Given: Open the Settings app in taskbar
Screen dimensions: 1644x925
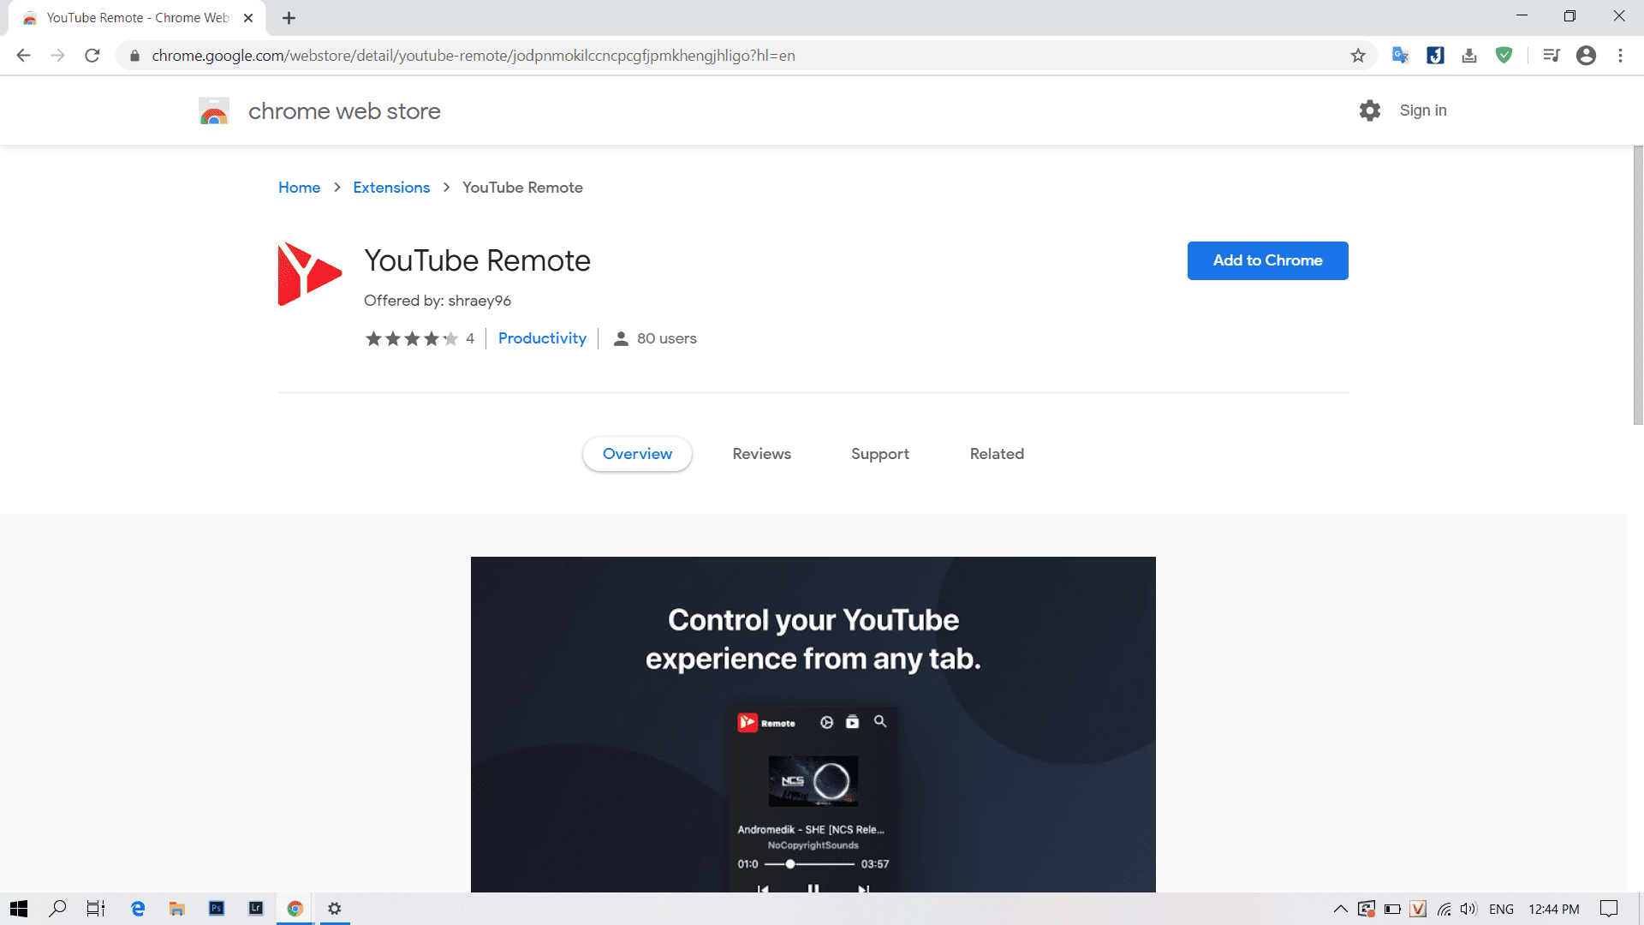Looking at the screenshot, I should [335, 909].
